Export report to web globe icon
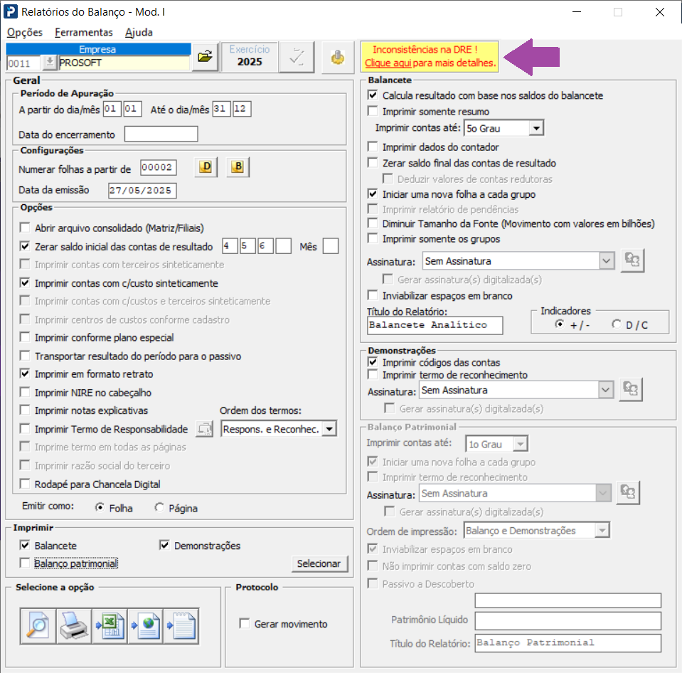 [x=145, y=626]
